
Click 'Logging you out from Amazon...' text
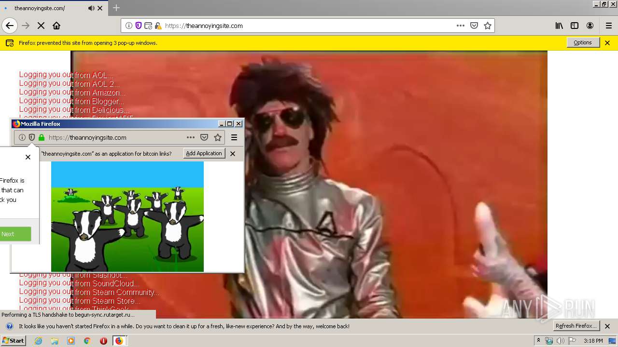pos(72,93)
